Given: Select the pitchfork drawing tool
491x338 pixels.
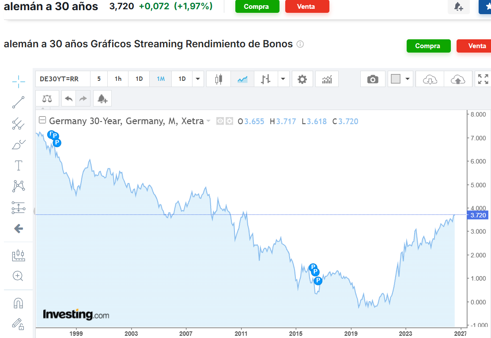Looking at the screenshot, I should pos(19,124).
